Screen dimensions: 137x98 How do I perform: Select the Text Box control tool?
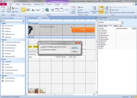coord(28,10)
